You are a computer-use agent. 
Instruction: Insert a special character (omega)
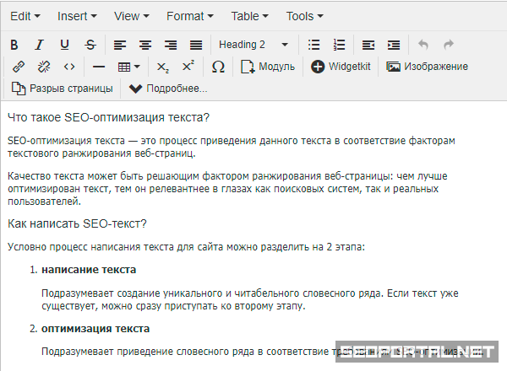click(x=218, y=67)
